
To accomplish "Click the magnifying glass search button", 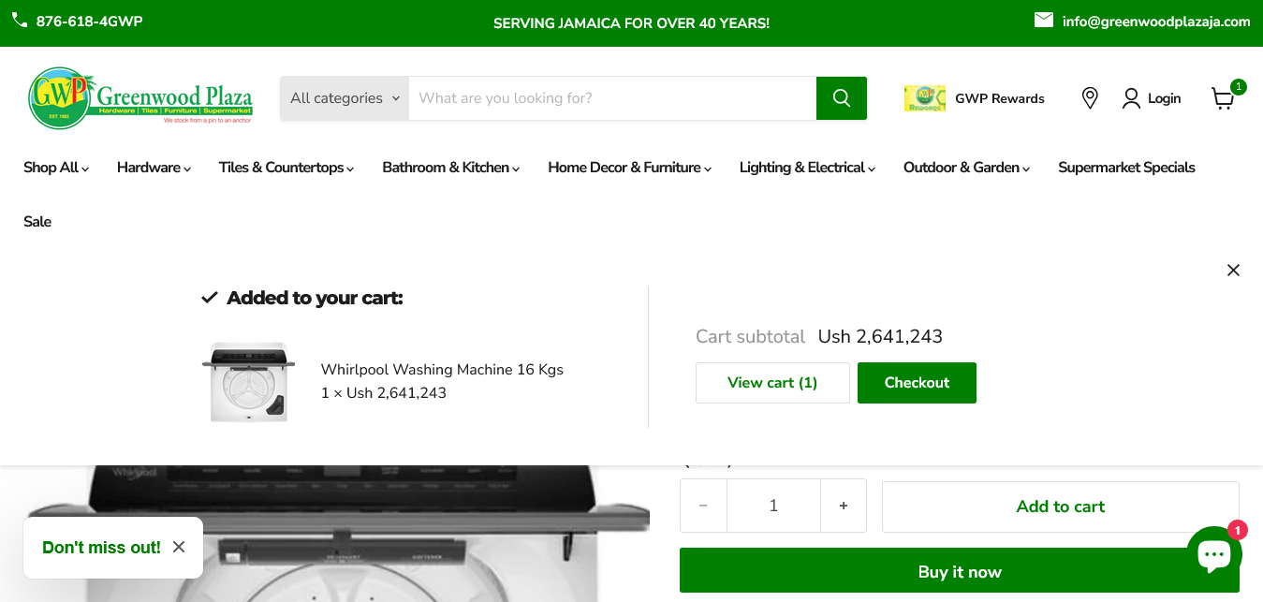I will pos(841,98).
